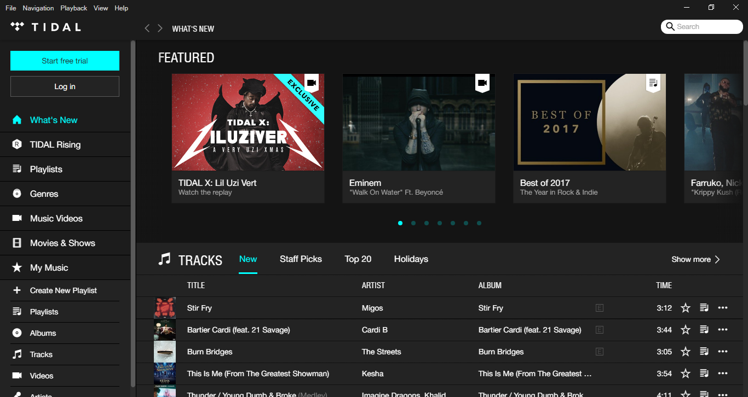This screenshot has width=748, height=397.
Task: Click the Start free trial button
Action: click(65, 61)
